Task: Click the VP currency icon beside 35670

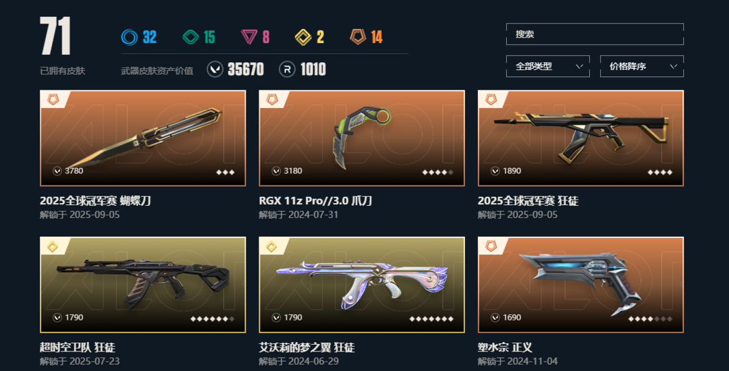Action: point(215,69)
